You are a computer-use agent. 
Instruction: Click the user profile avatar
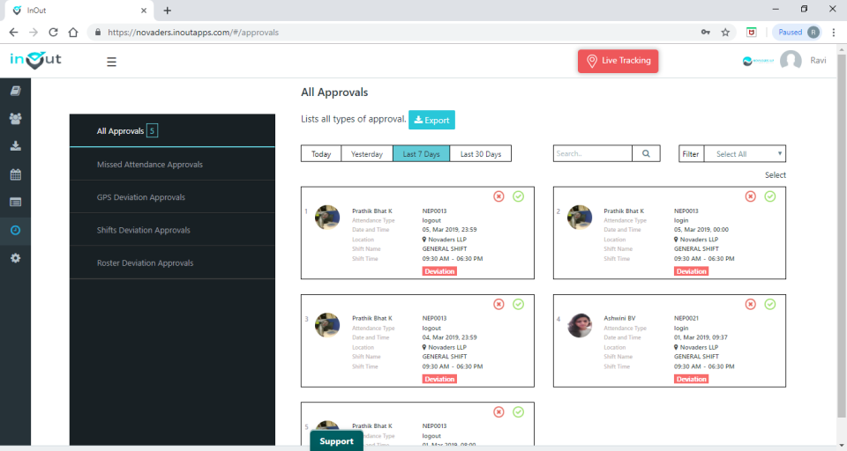pos(791,61)
